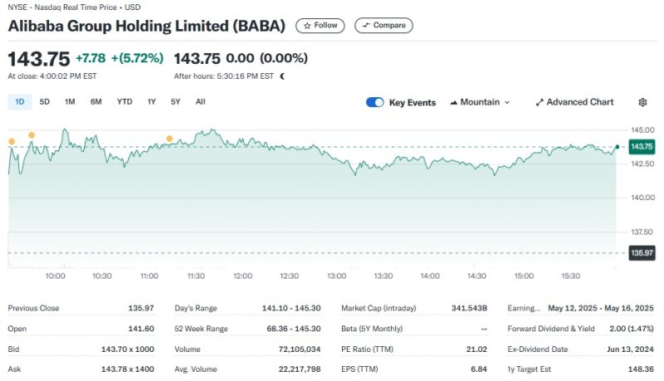This screenshot has height=381, width=664.
Task: Toggle the Key Events switch
Action: (x=375, y=102)
